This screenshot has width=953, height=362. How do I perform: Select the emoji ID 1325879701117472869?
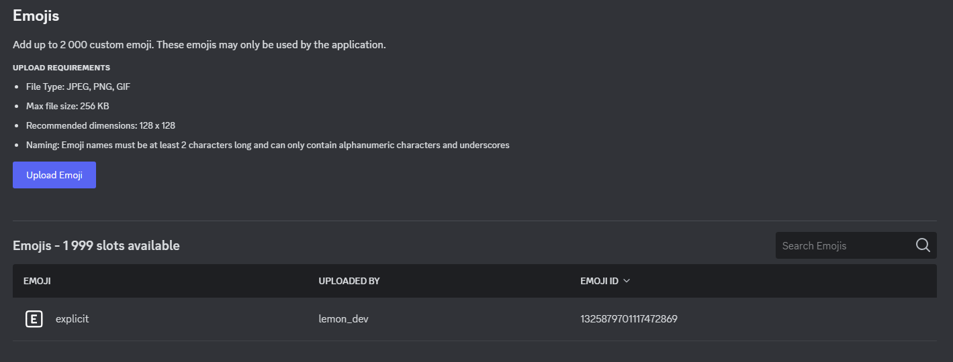tap(629, 319)
